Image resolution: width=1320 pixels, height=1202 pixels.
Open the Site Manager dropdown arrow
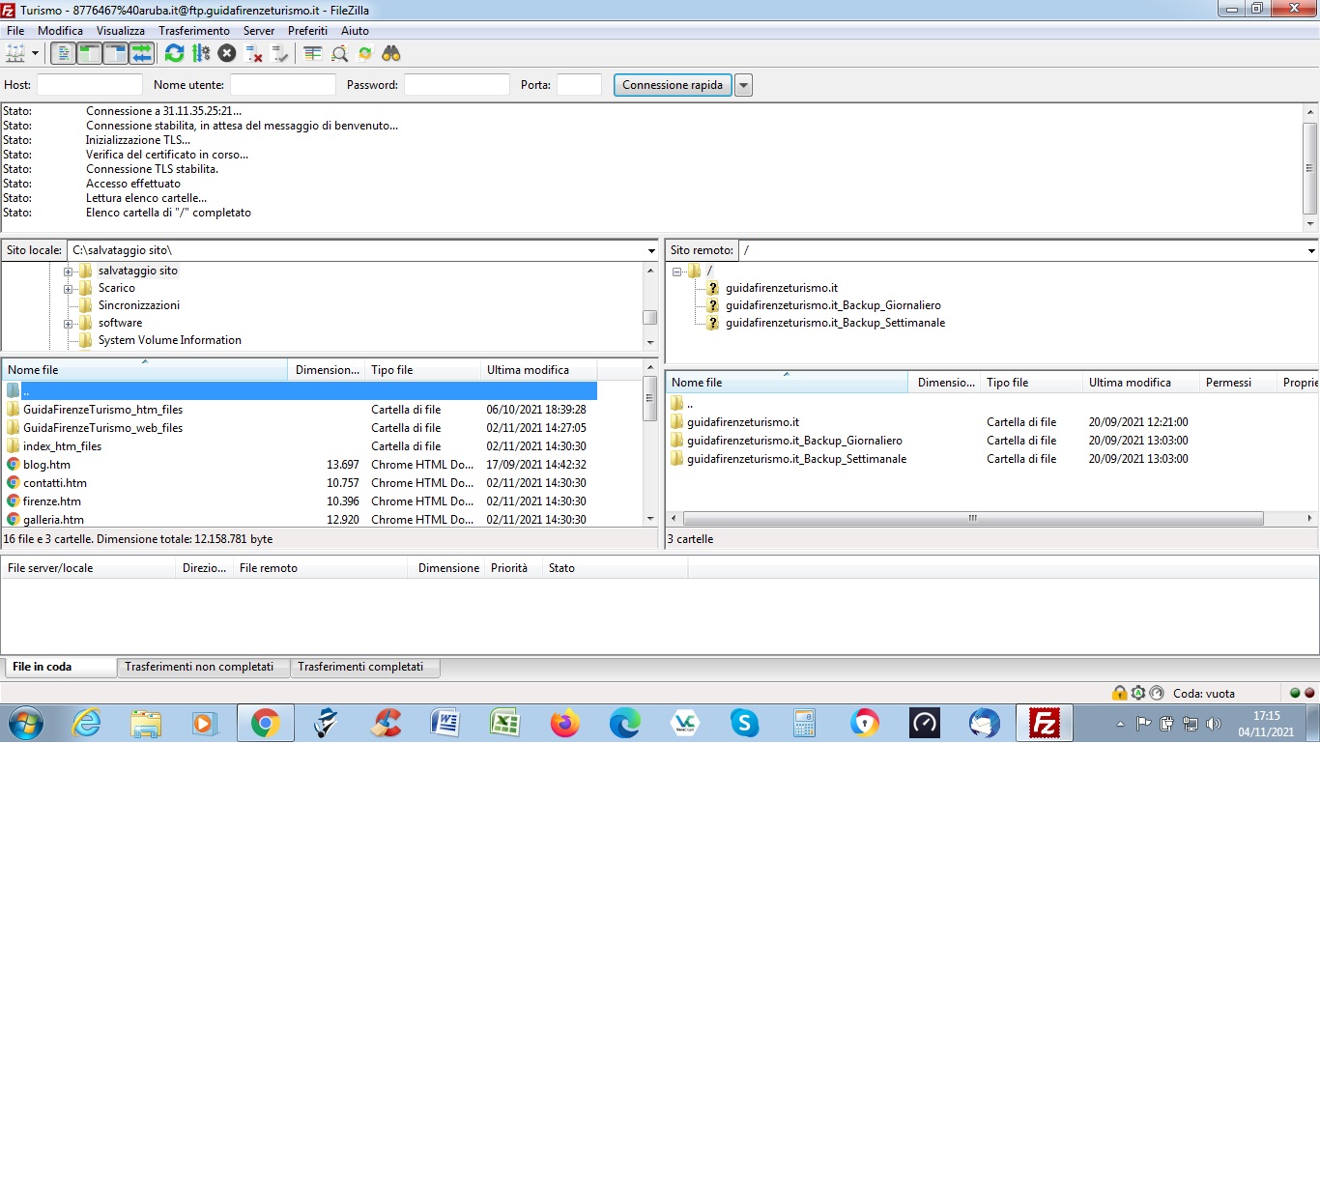36,53
